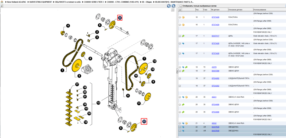
Task: Select callout 17 above the paddle chain
Action: point(77,84)
